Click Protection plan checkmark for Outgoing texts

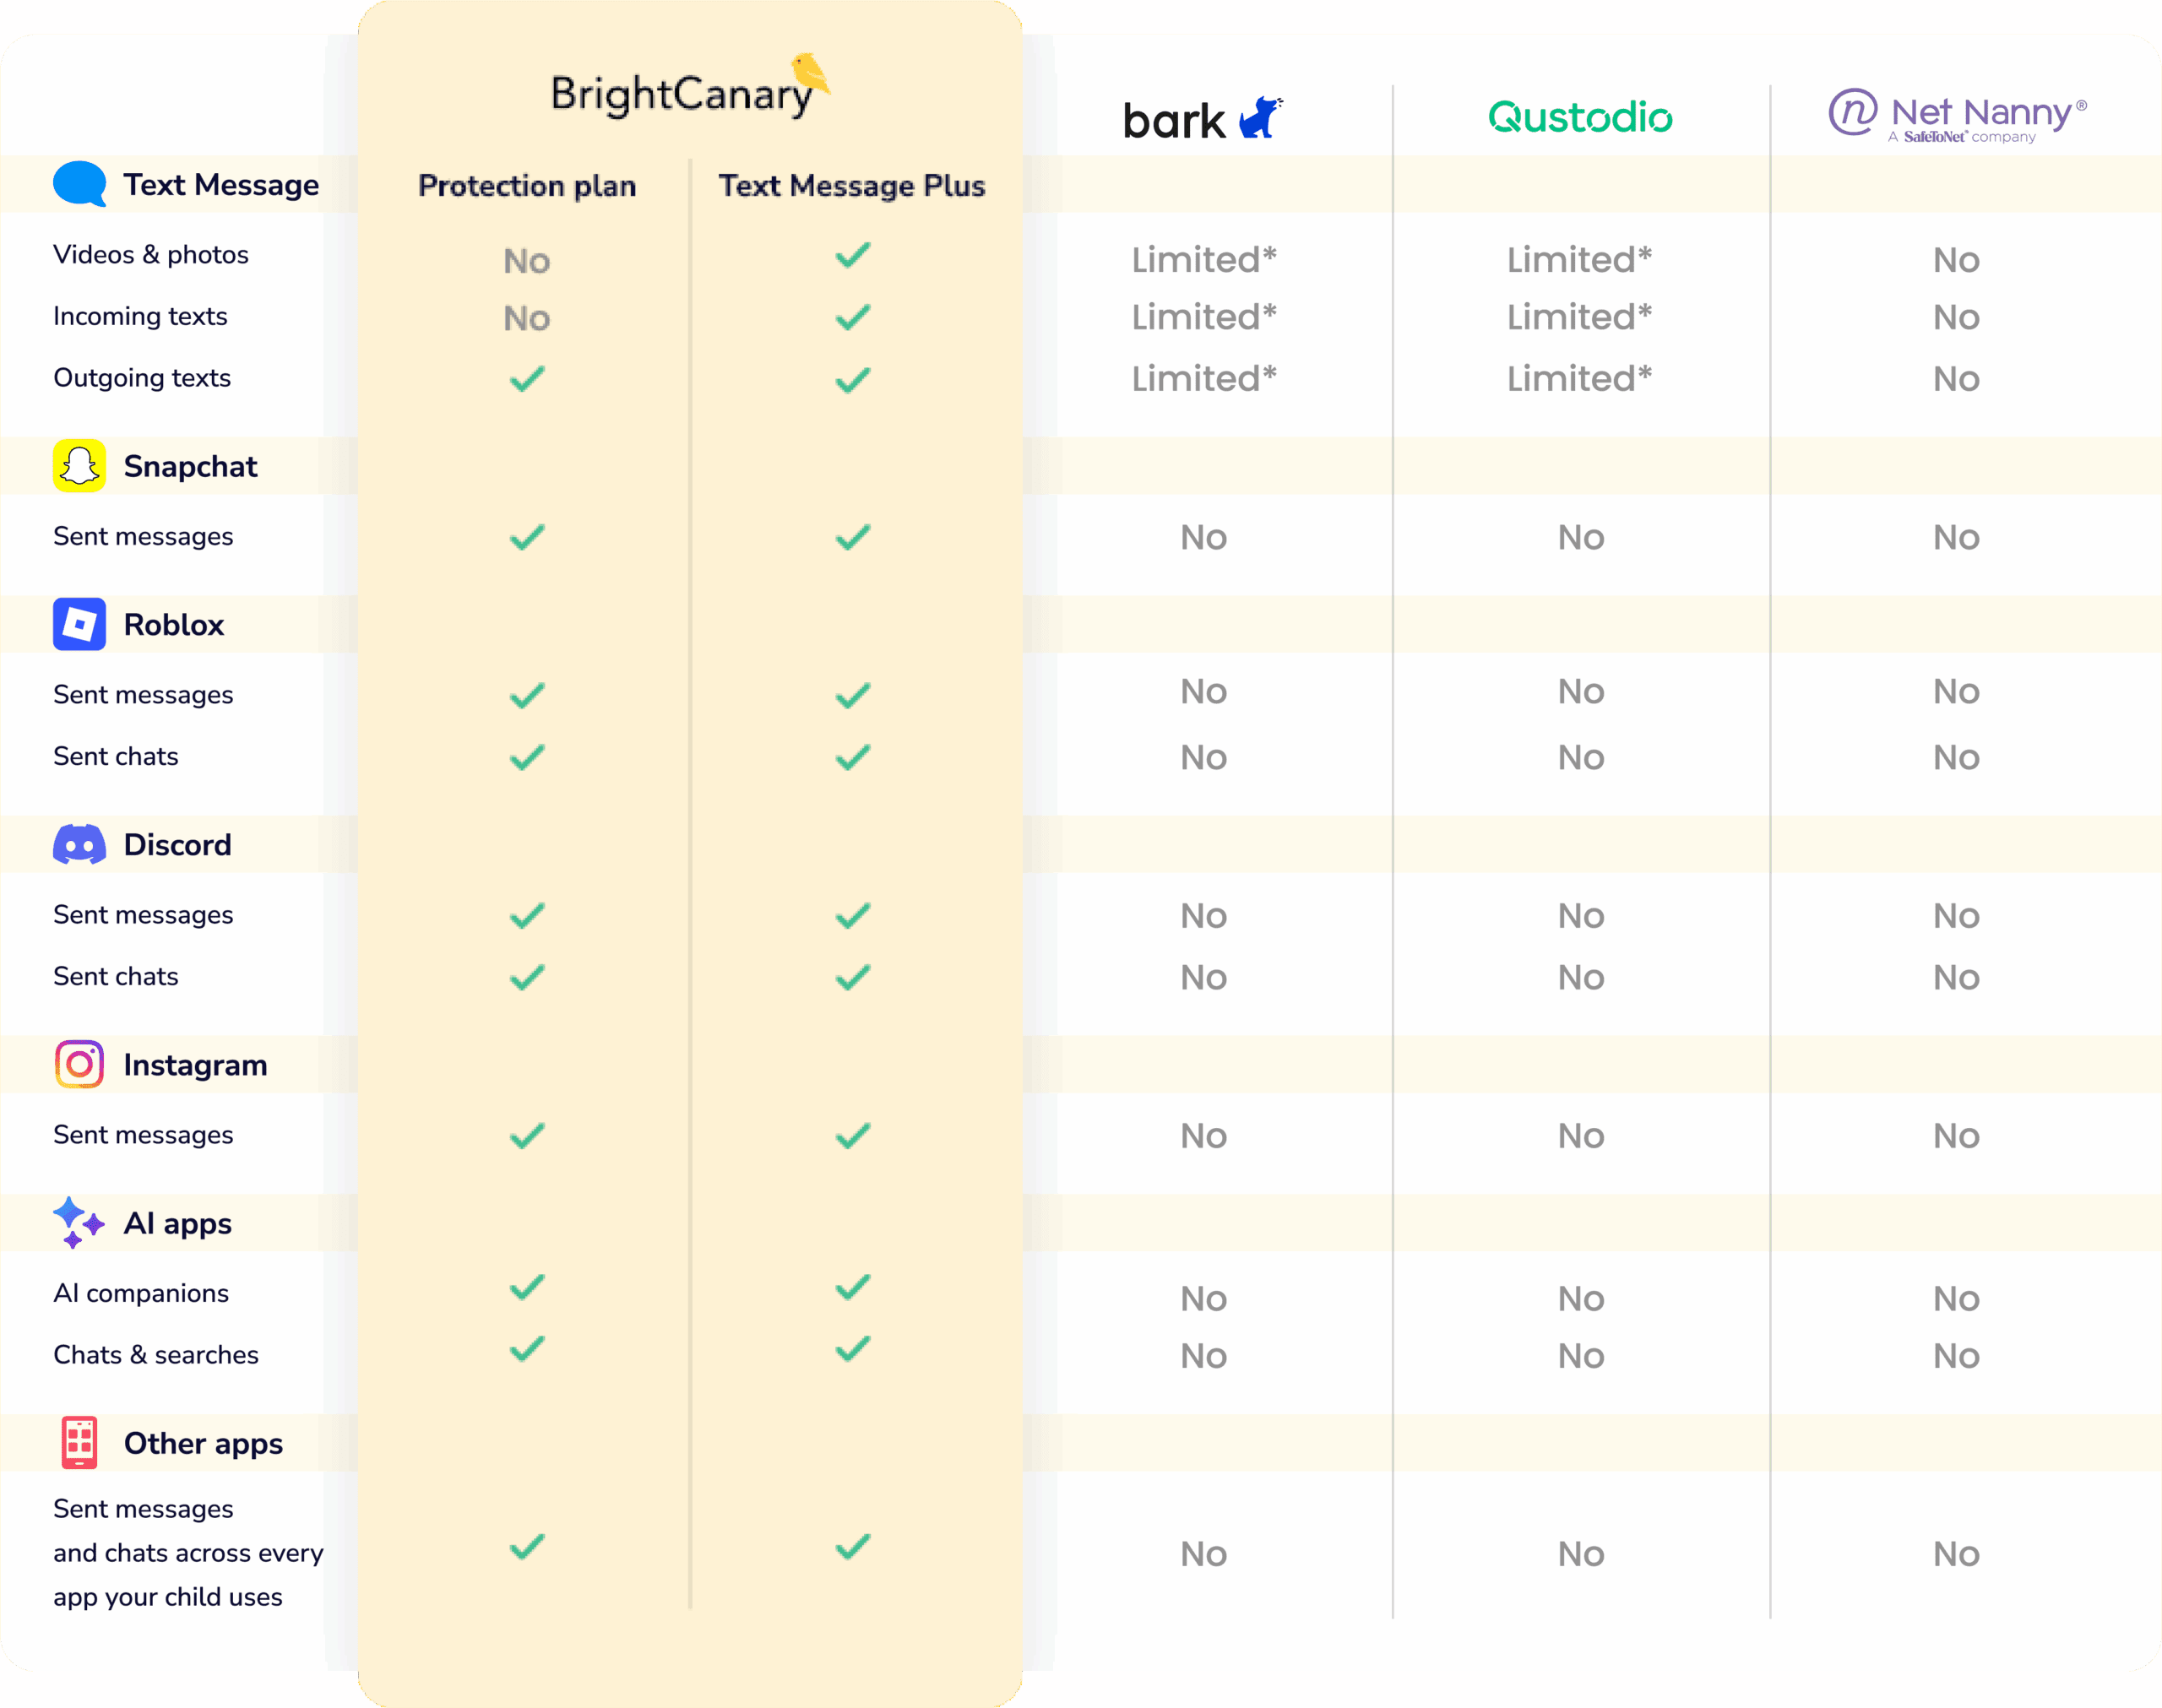(x=527, y=379)
